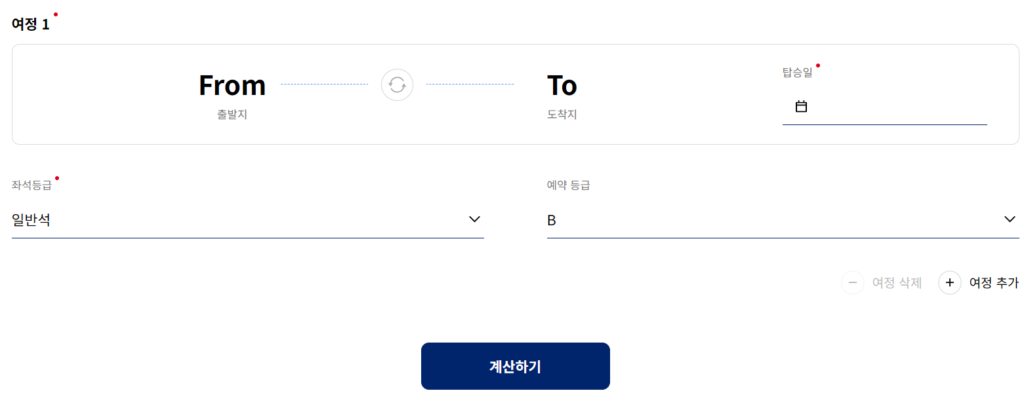Click the 여정 삭제 delete itinerary label
Image resolution: width=1026 pixels, height=393 pixels.
(897, 282)
